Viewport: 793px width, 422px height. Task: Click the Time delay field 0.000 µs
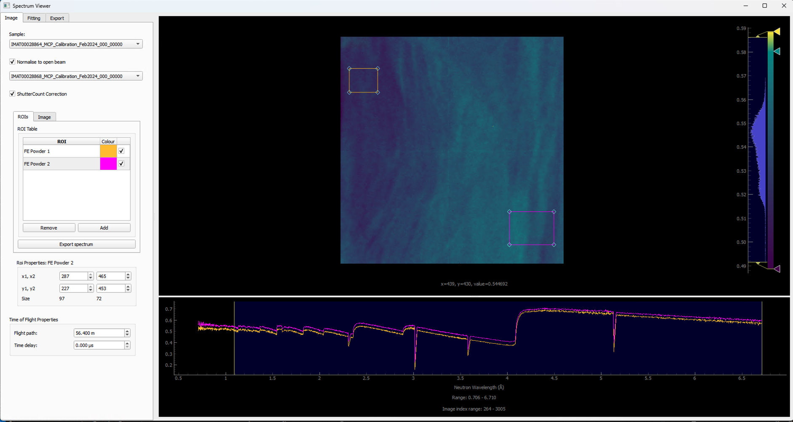pos(99,345)
